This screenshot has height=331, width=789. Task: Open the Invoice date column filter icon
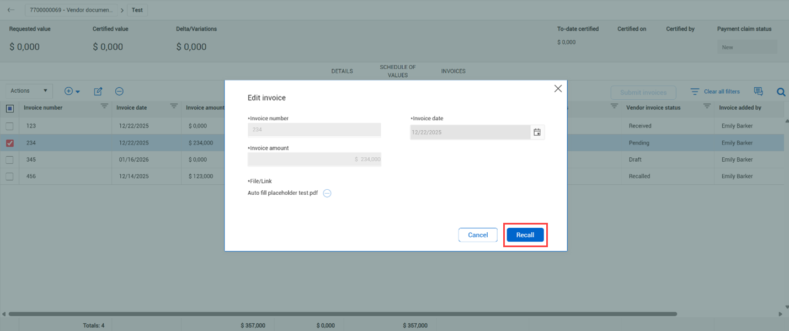(174, 106)
